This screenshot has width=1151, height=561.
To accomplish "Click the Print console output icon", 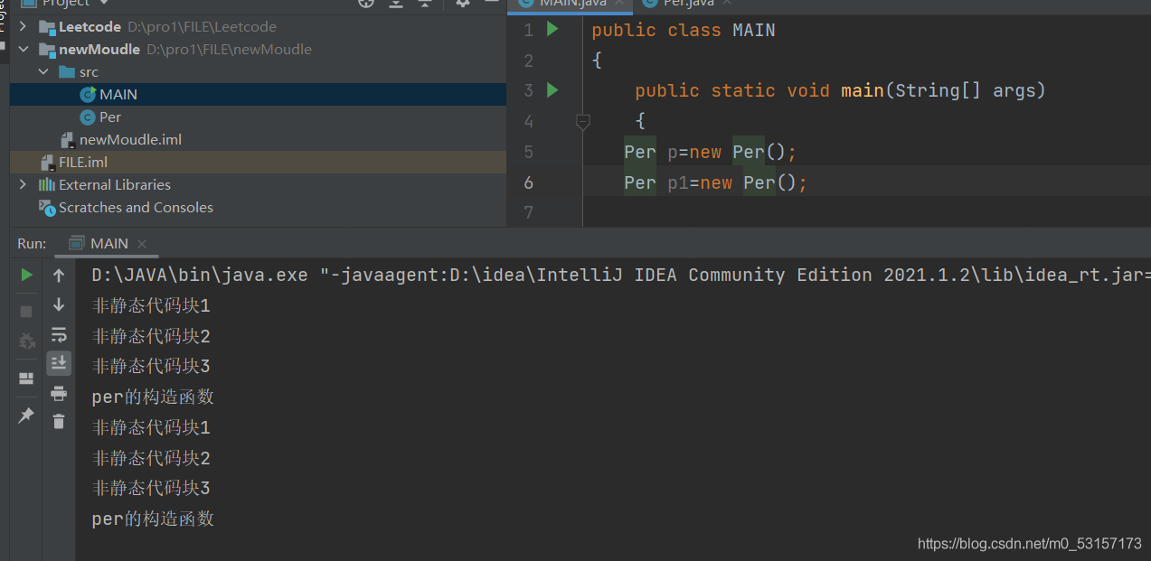I will 59,393.
